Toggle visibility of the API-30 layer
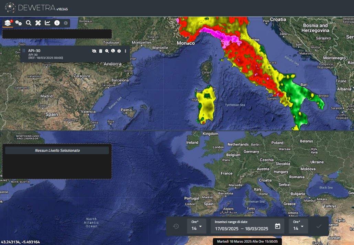 (x=94, y=51)
